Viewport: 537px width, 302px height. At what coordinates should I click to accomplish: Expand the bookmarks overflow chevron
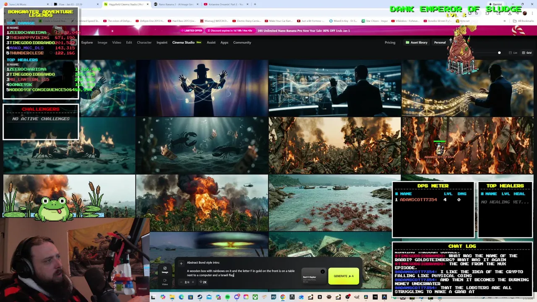[505, 21]
